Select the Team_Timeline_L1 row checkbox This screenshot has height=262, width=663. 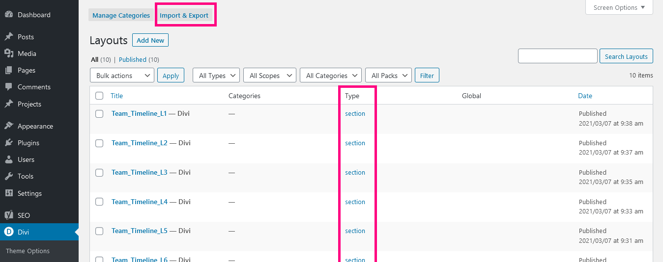pos(99,114)
